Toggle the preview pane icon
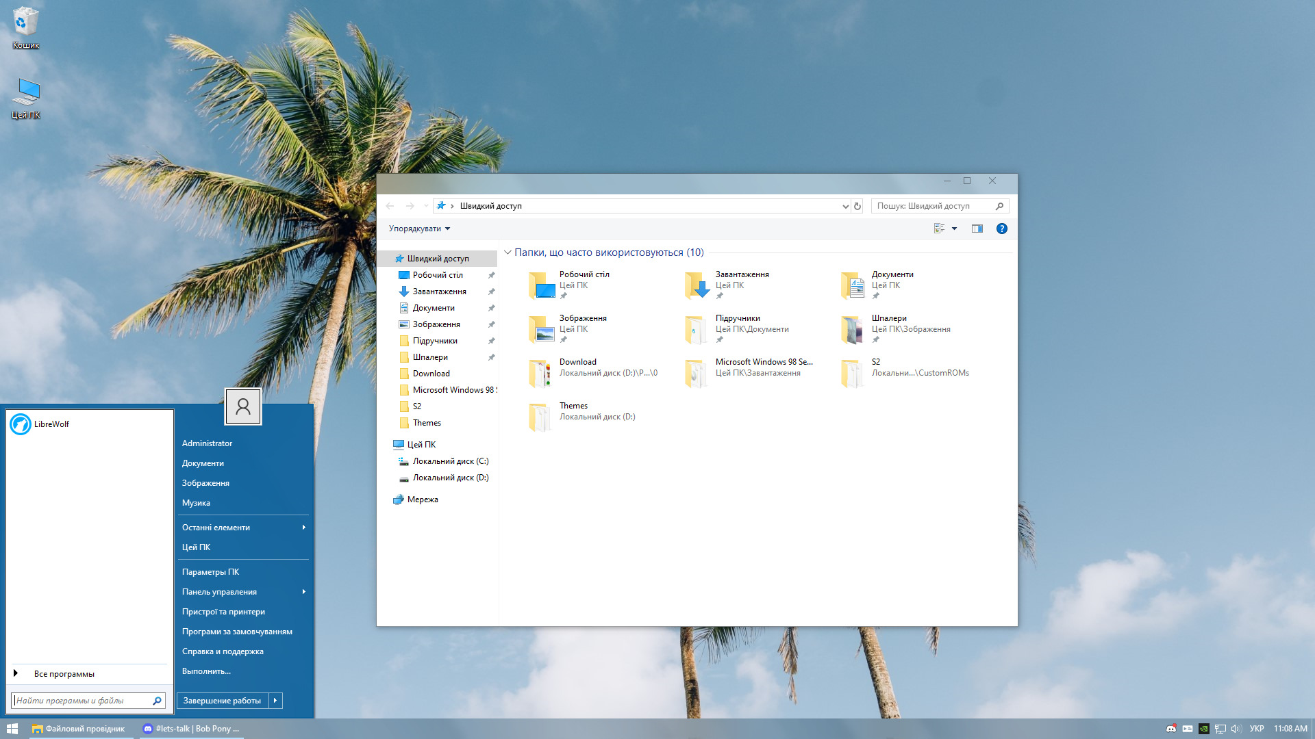Viewport: 1315px width, 739px height. point(977,229)
